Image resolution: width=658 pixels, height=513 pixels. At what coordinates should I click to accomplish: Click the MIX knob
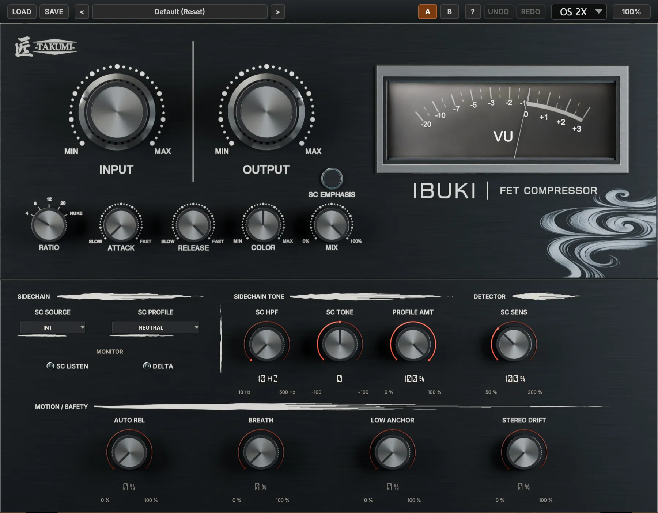click(x=332, y=225)
